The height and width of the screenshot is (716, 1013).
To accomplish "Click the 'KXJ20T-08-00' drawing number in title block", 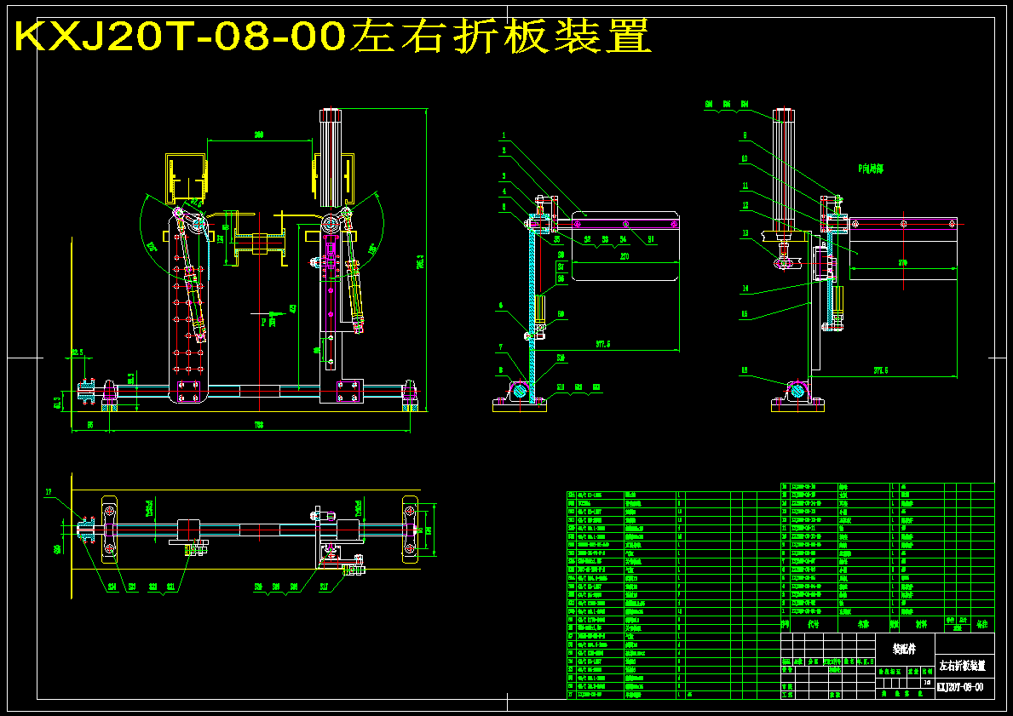I will [x=960, y=687].
